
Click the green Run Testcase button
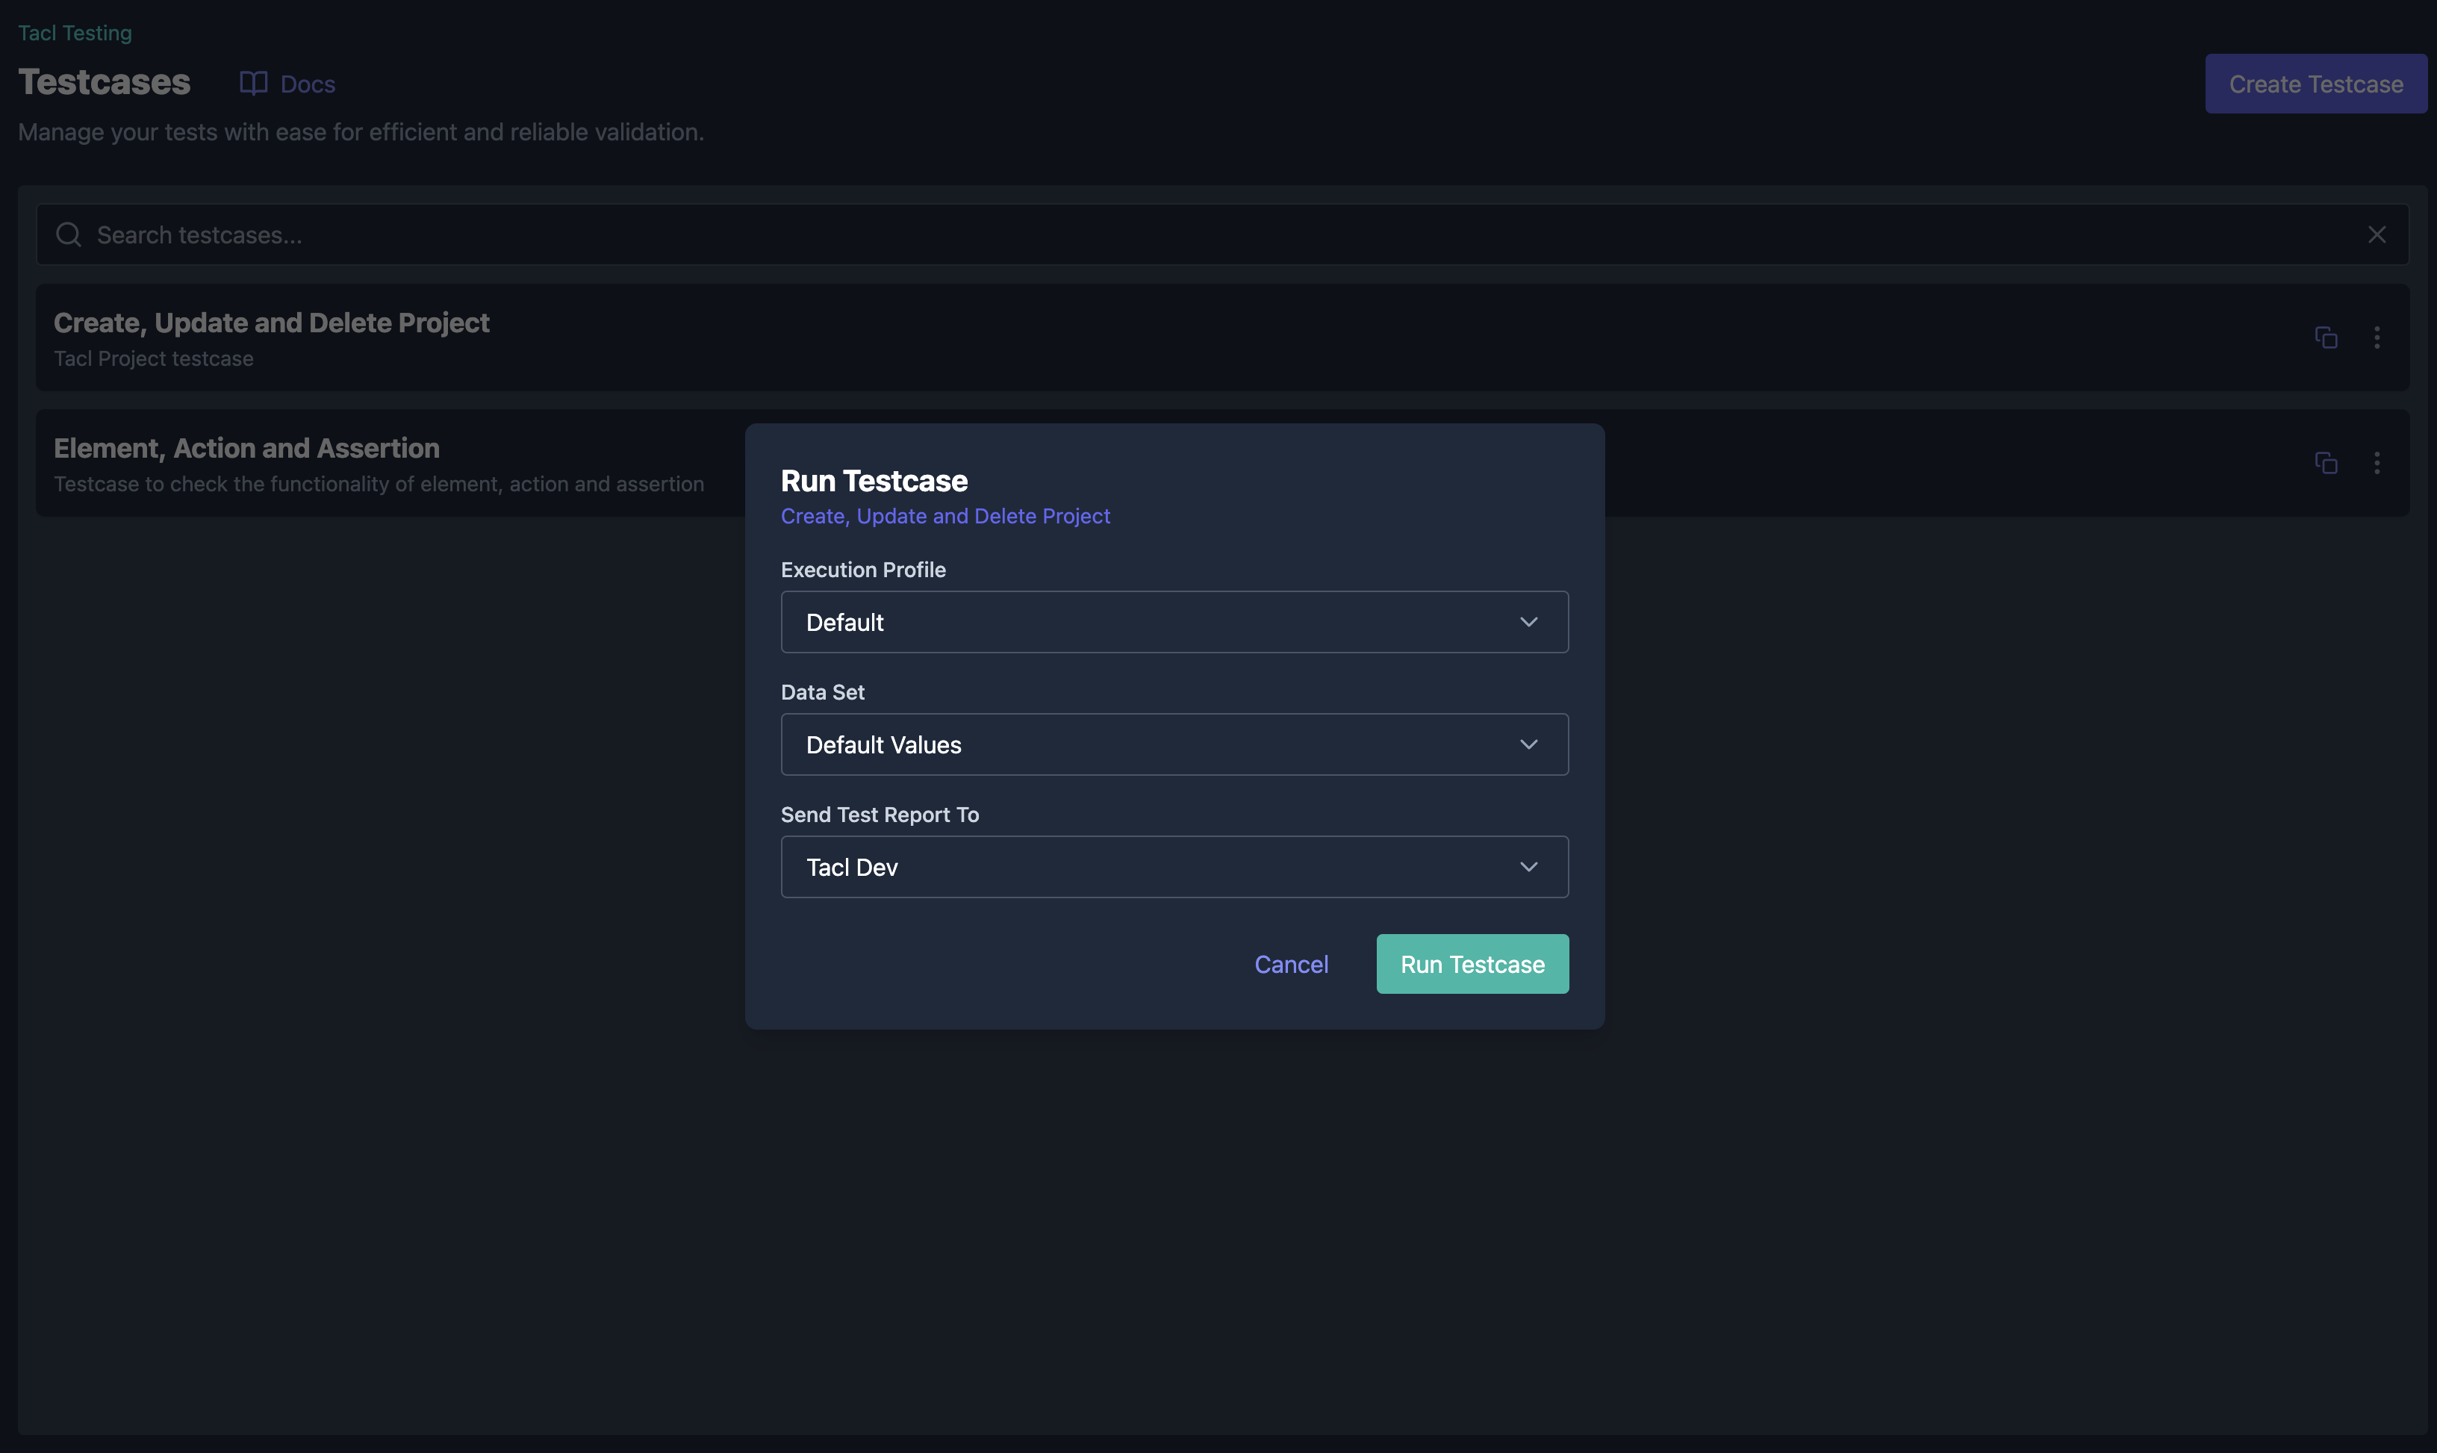(1472, 965)
